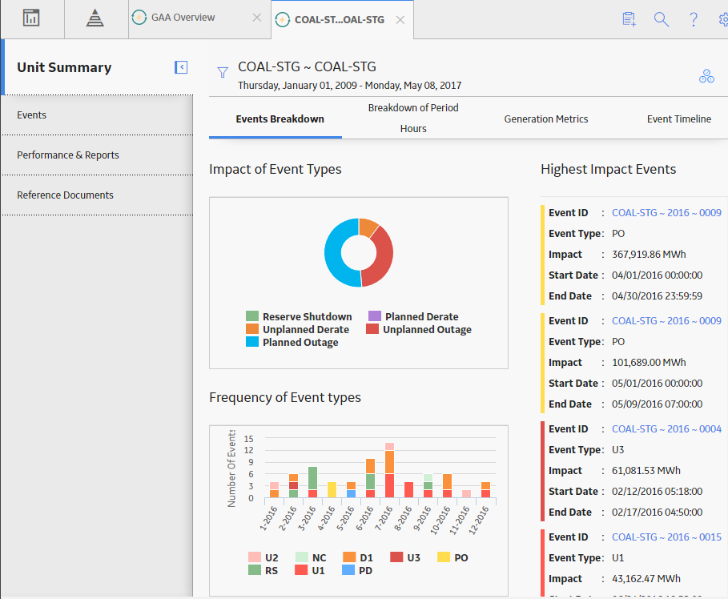Click the 3-2016 stacked bar
728x599 pixels.
coord(312,482)
